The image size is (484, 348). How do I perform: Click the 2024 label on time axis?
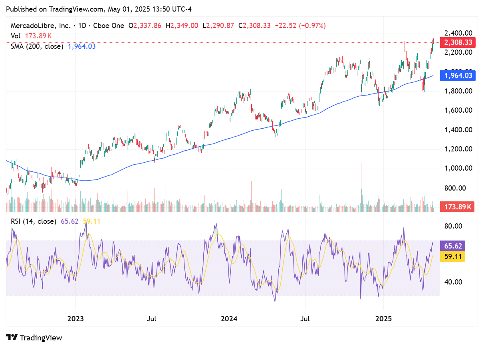pos(229,319)
